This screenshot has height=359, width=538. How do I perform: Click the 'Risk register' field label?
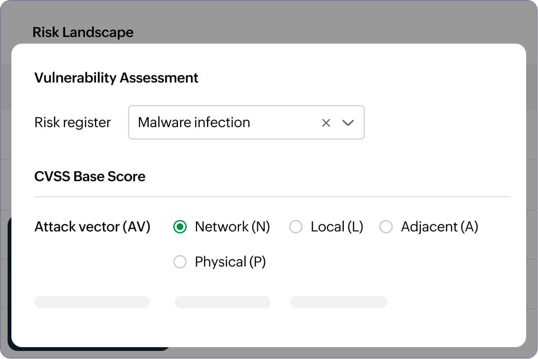[73, 122]
